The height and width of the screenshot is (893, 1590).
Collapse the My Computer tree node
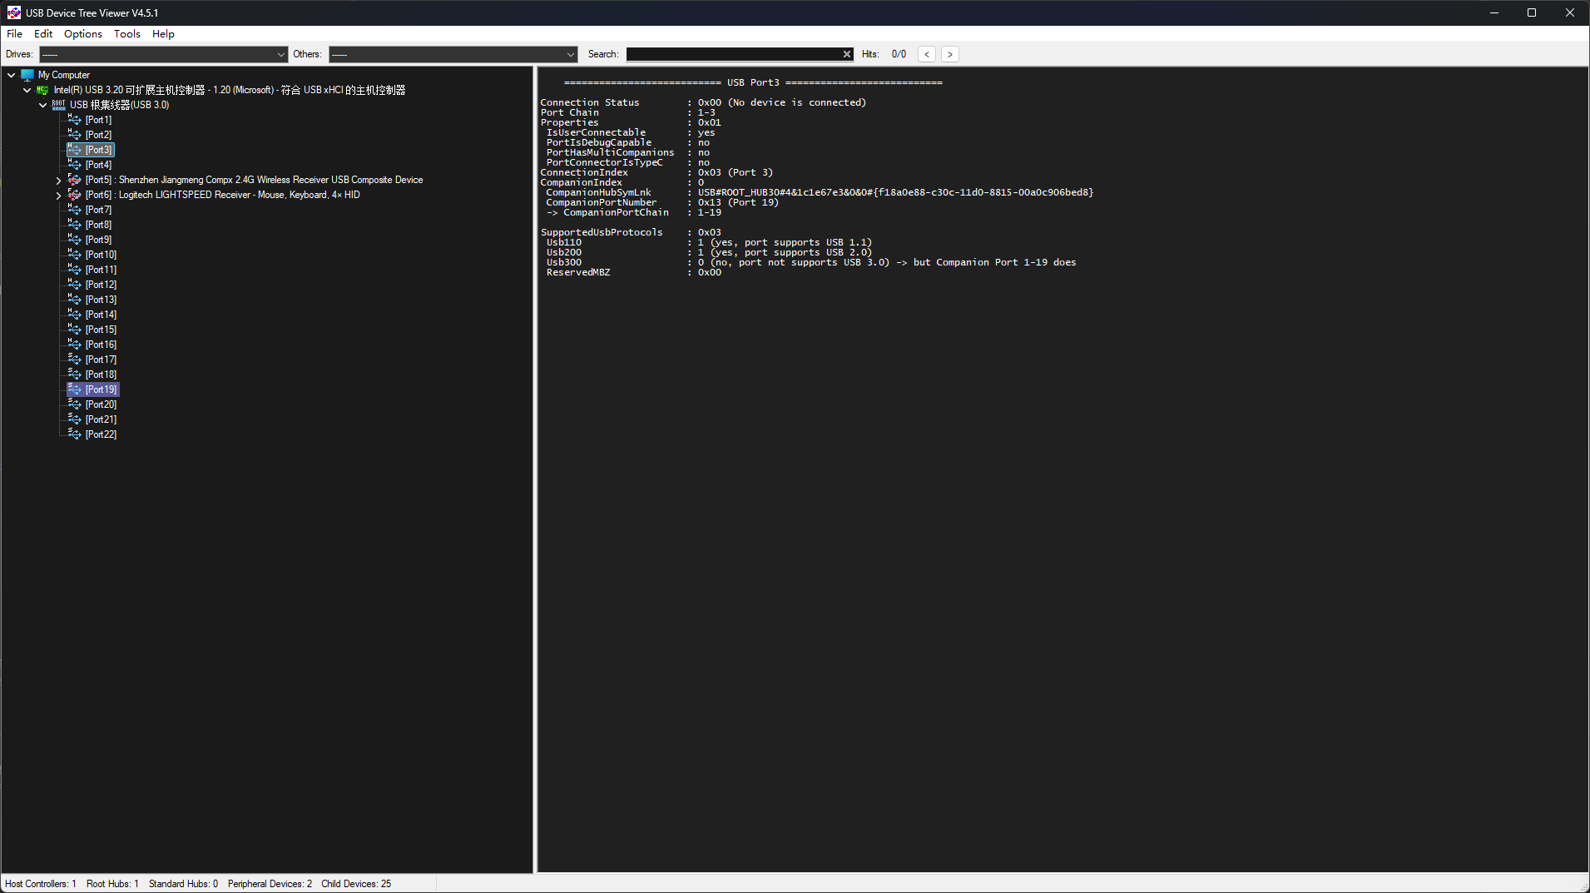coord(12,75)
